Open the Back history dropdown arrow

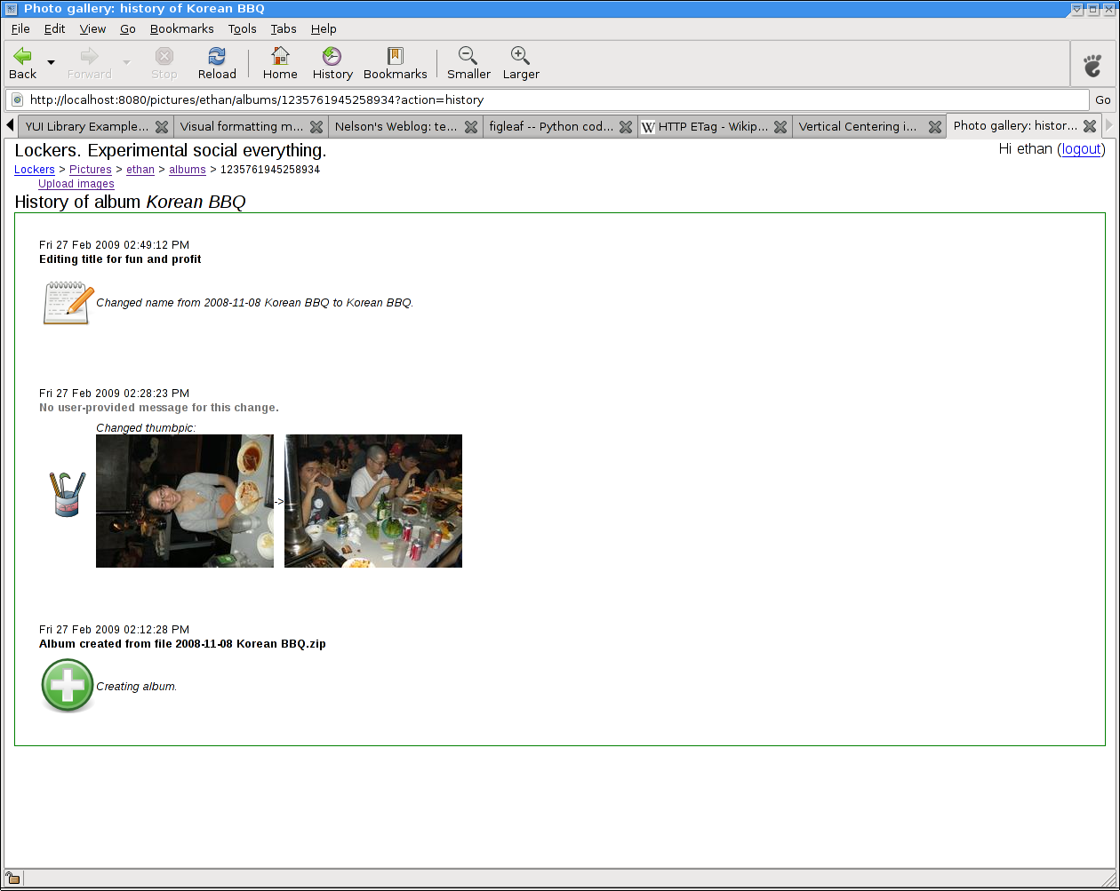click(51, 63)
